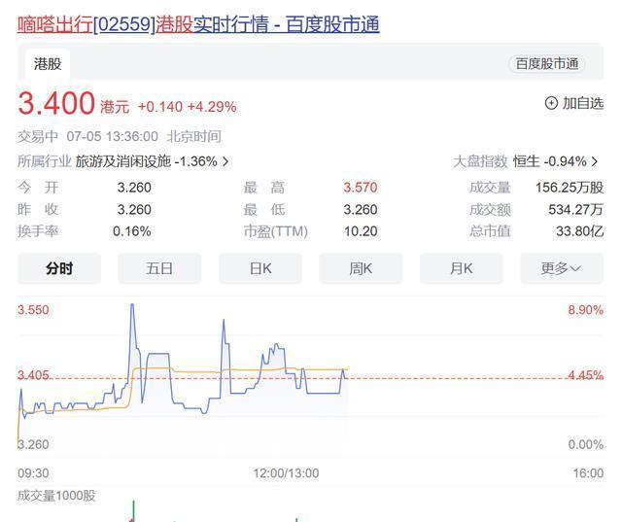Switch chart to 分时 view
Screen dimensions: 622x522
pos(59,268)
